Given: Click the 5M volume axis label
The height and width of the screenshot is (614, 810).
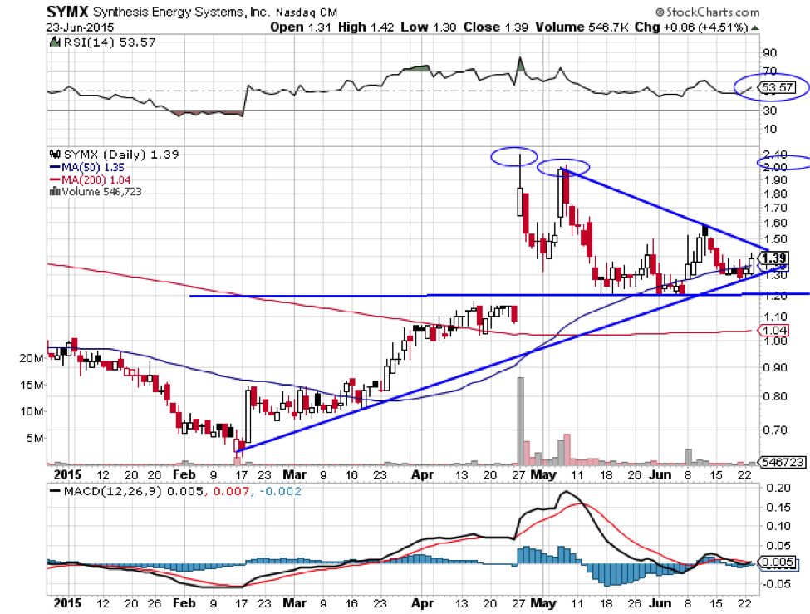Looking at the screenshot, I should (x=35, y=439).
